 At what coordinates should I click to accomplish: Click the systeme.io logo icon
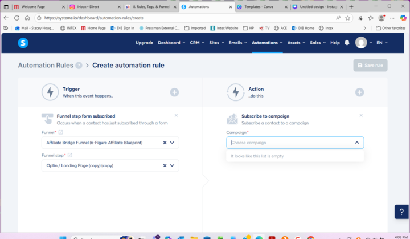pos(23,43)
